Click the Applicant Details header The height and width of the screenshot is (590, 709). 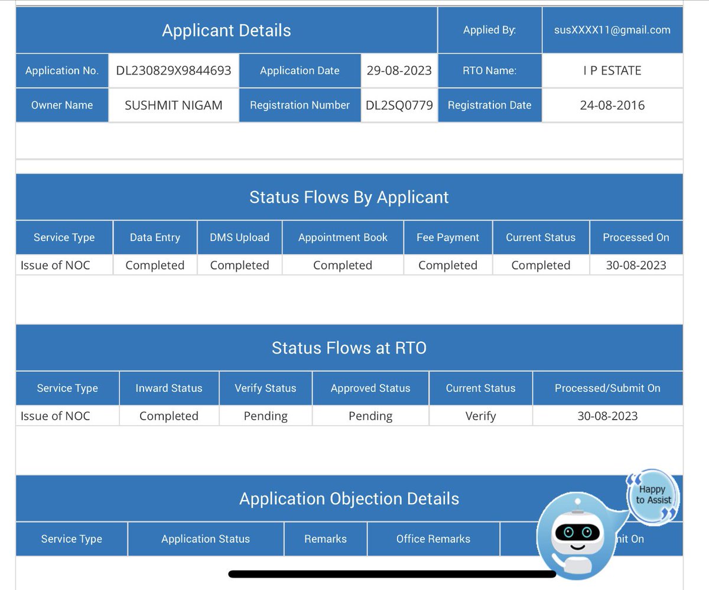pyautogui.click(x=226, y=30)
